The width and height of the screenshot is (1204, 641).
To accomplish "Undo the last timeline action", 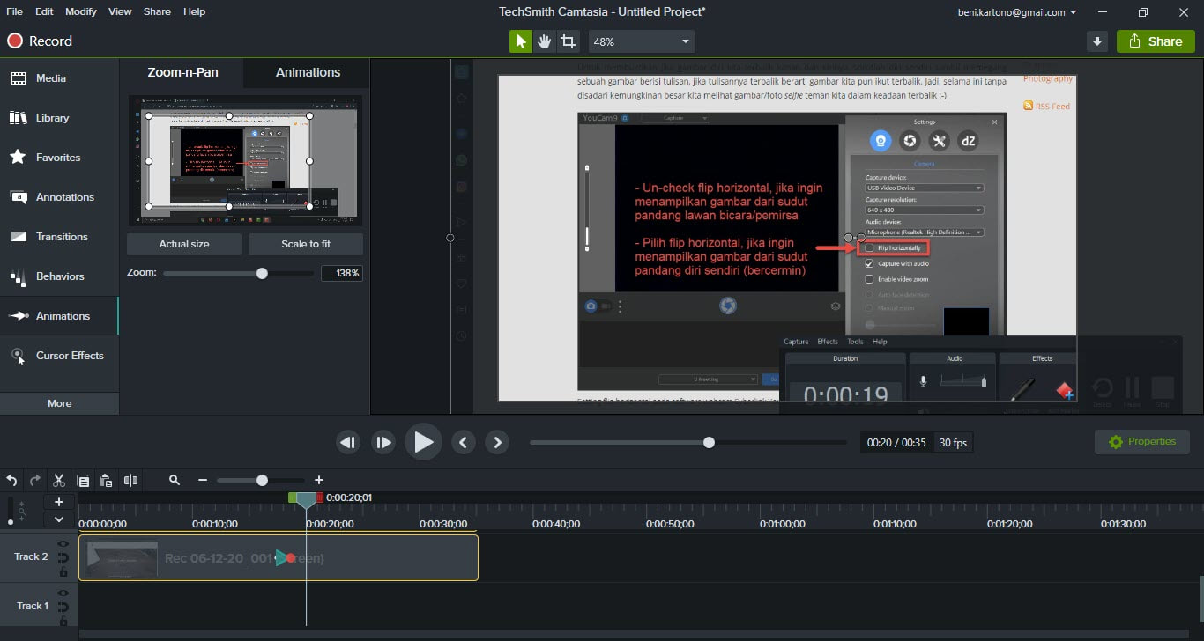I will coord(11,480).
